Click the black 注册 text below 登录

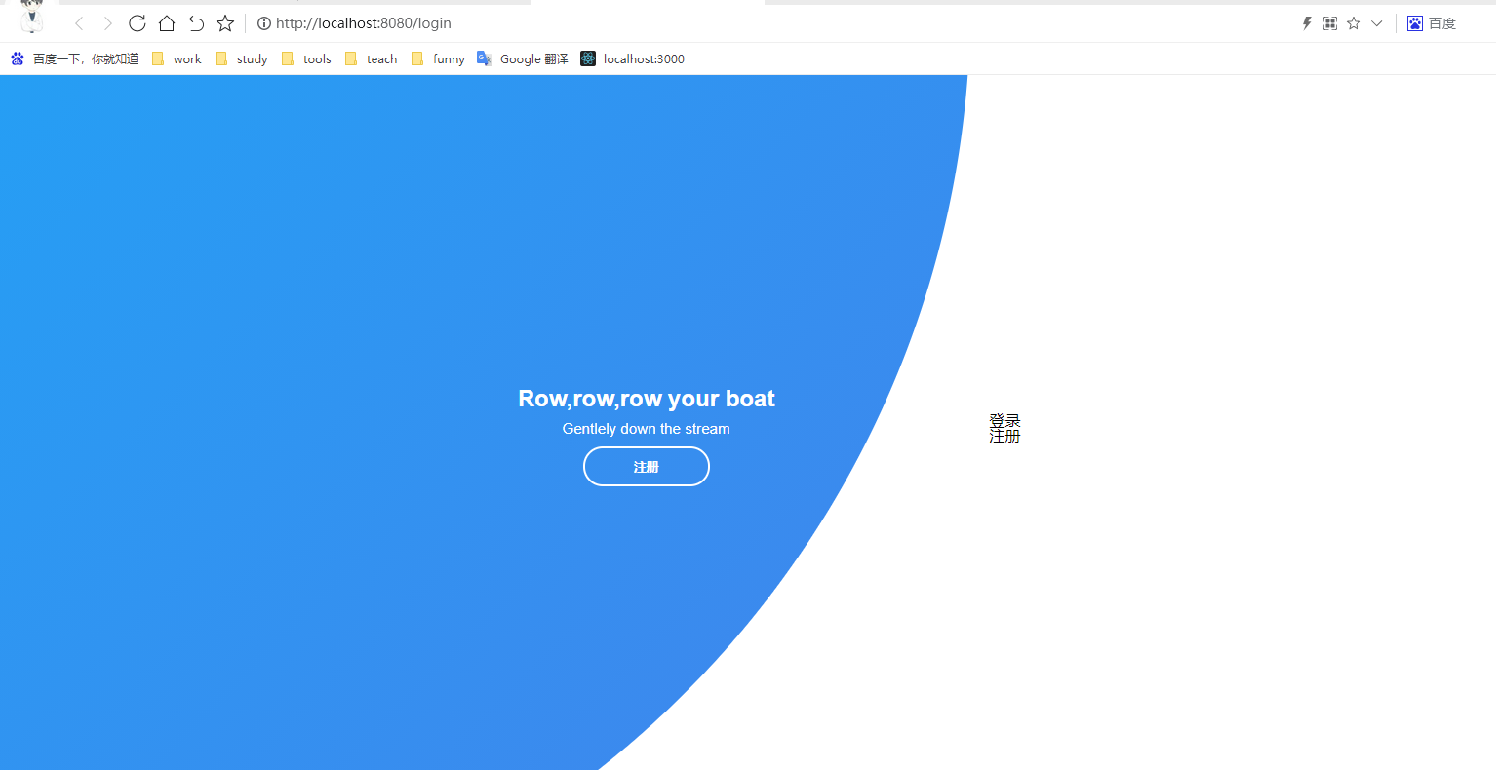(x=1004, y=436)
